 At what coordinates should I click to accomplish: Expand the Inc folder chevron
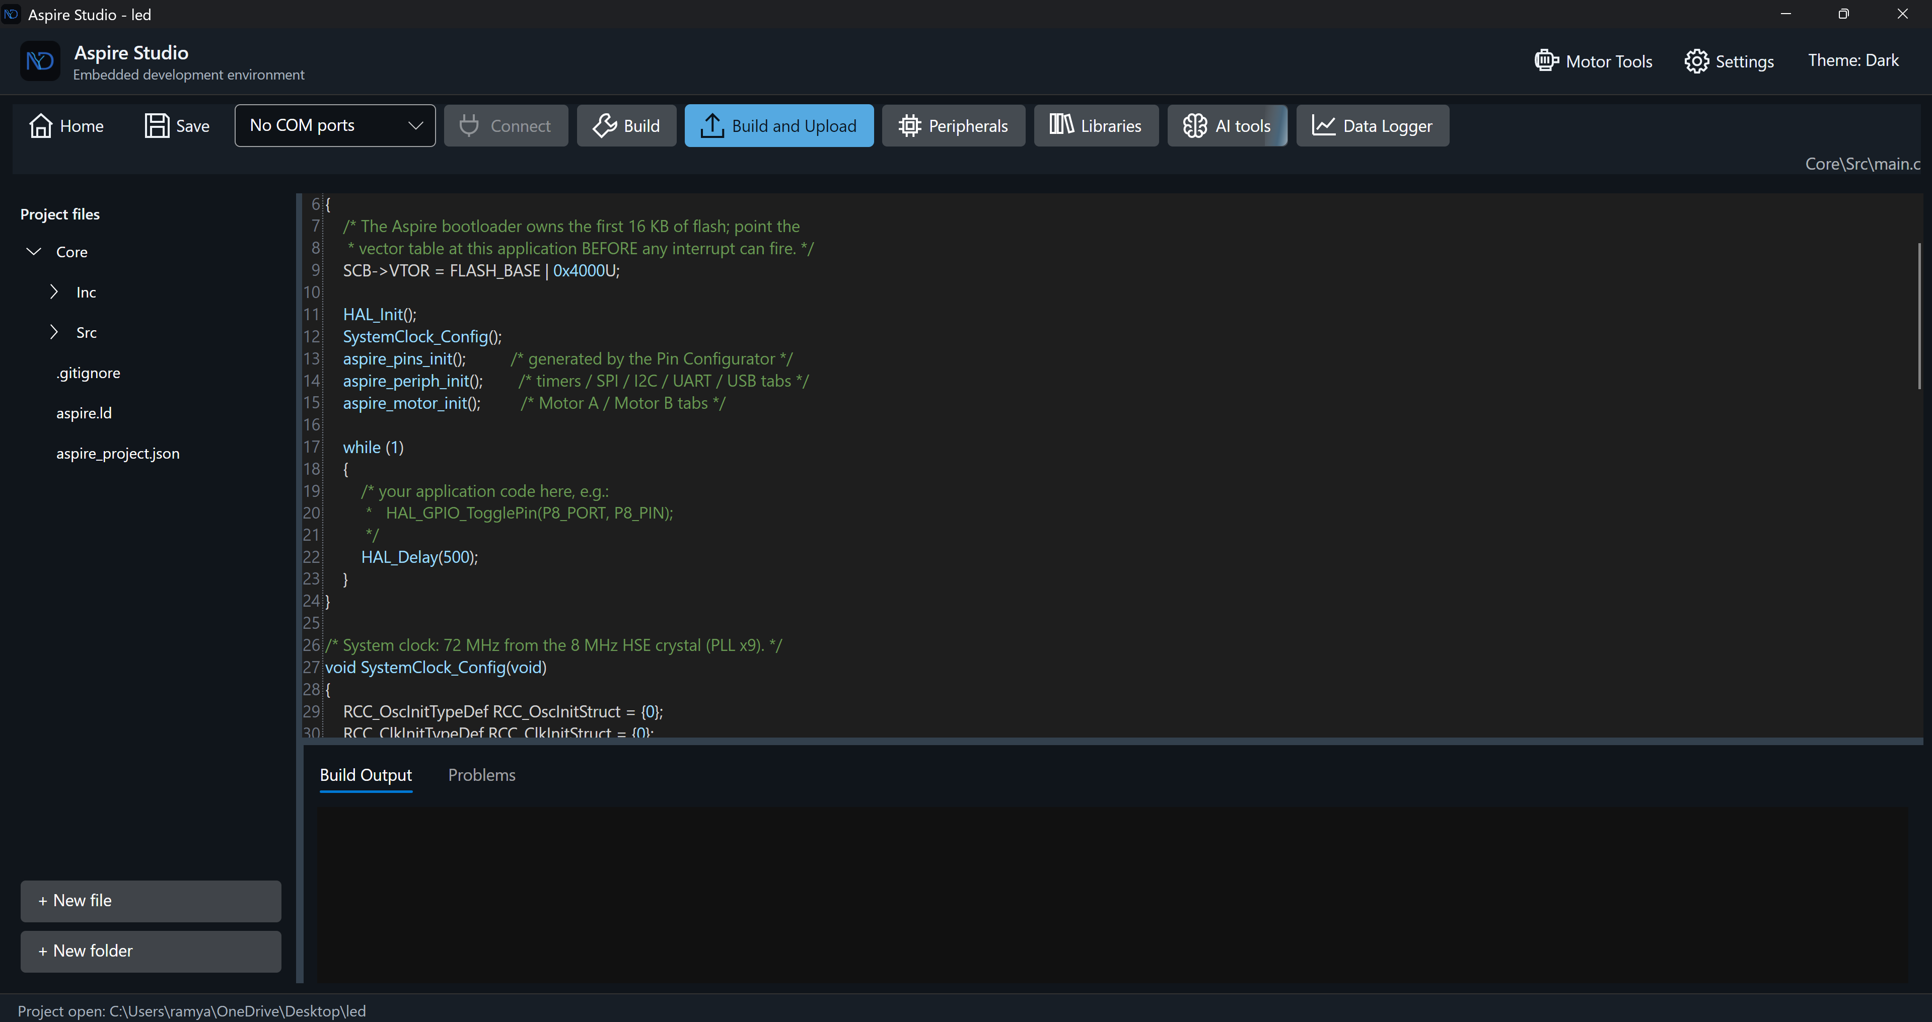pyautogui.click(x=53, y=291)
